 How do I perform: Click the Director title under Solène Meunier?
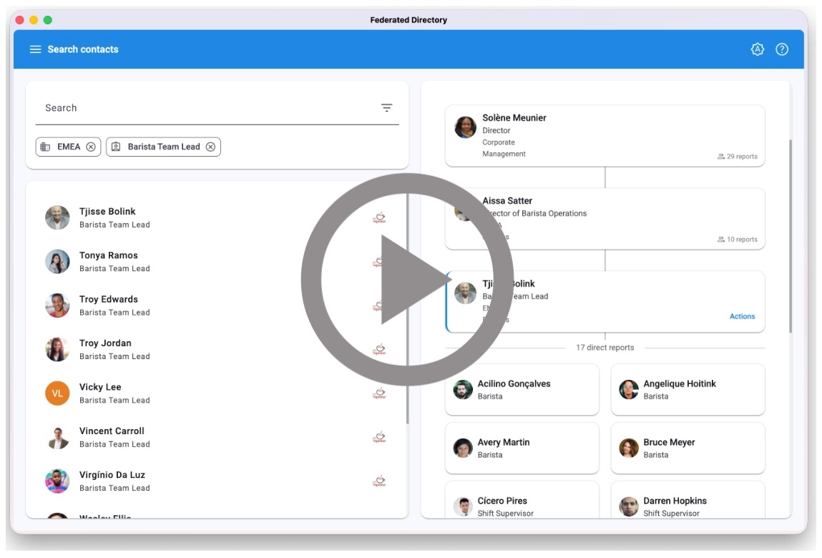point(496,131)
